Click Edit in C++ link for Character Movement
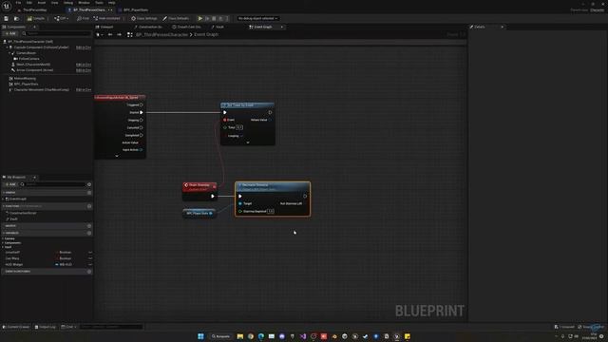Viewport: 608px width, 342px height. pos(84,89)
